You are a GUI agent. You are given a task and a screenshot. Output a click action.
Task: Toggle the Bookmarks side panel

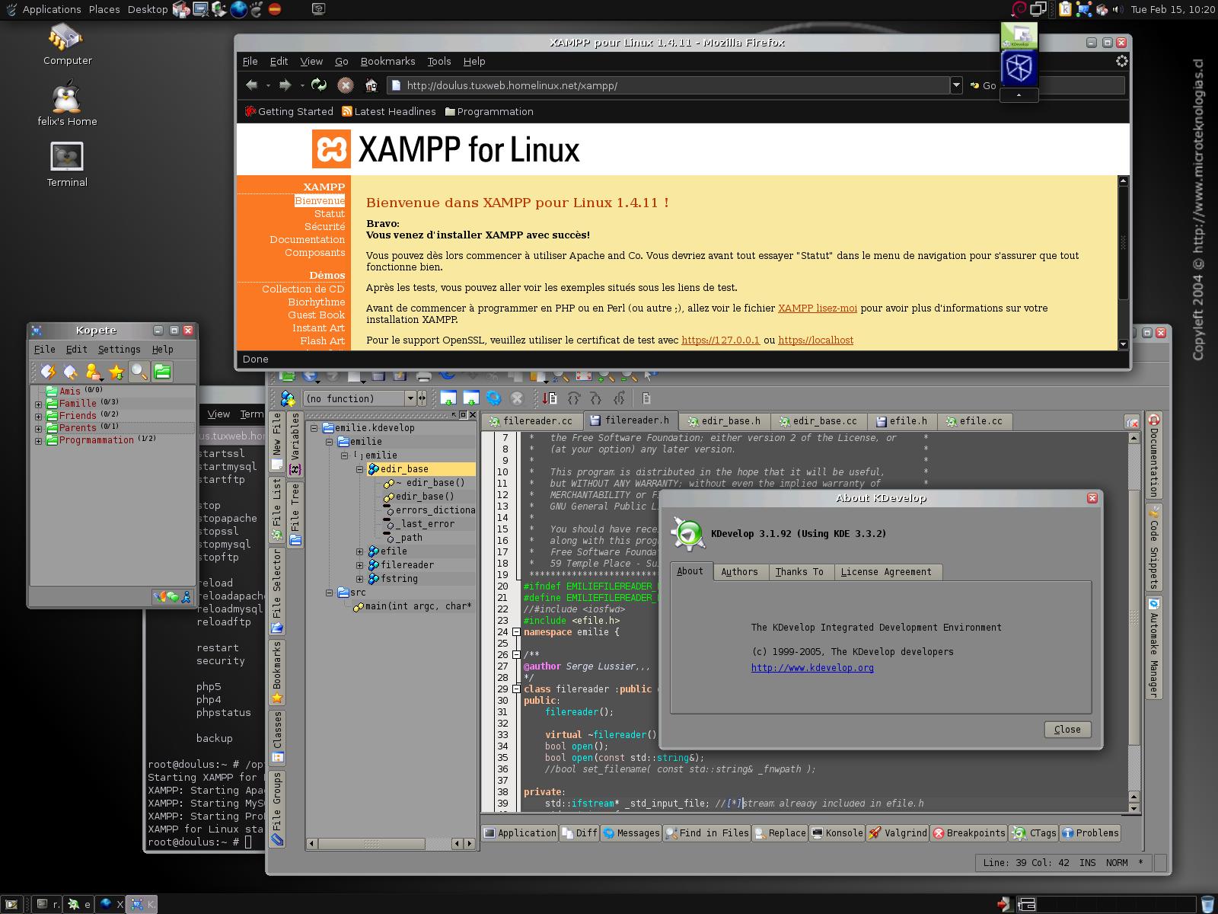pos(277,673)
